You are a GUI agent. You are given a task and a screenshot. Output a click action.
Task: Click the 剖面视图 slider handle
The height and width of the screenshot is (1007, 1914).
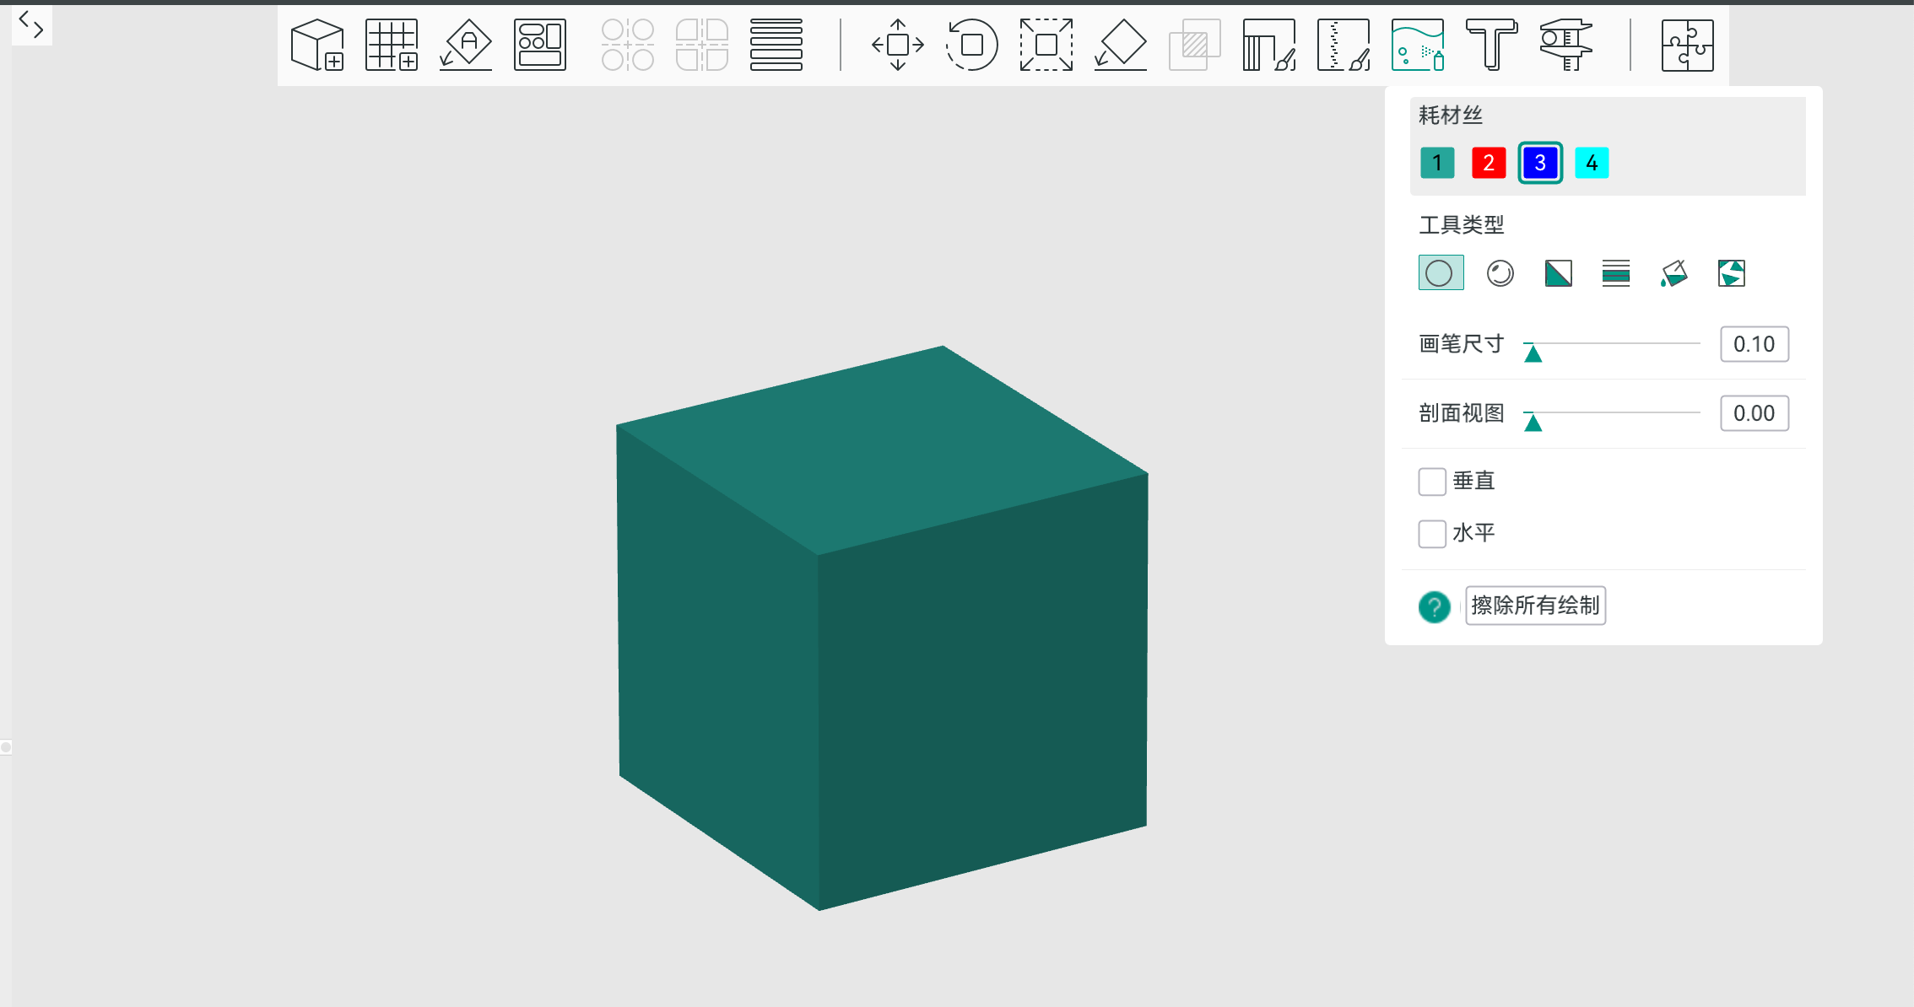[1533, 422]
